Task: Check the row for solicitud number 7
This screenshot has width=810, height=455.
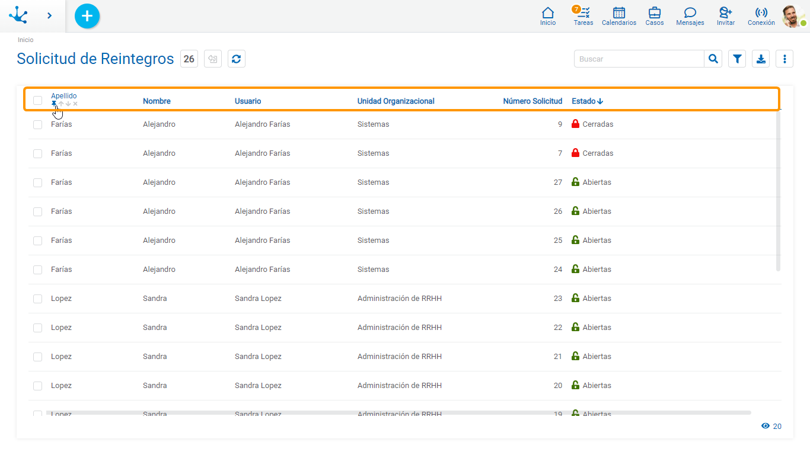Action: (x=38, y=153)
